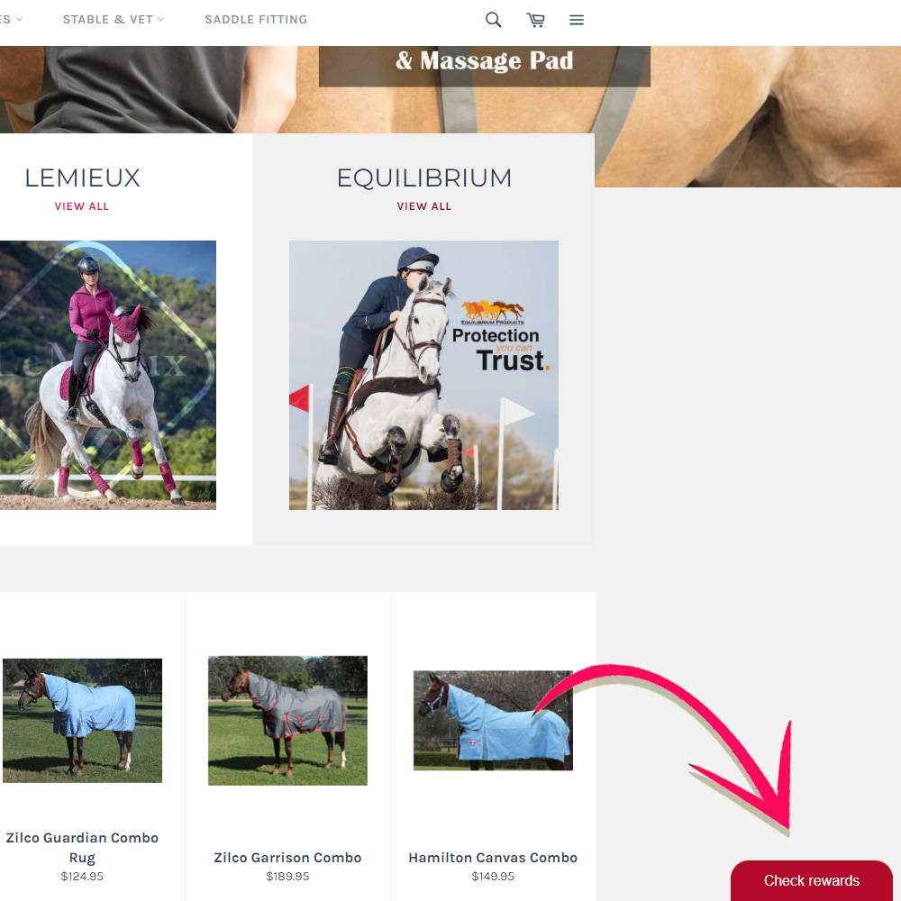Open the hamburger menu icon

pos(577,20)
